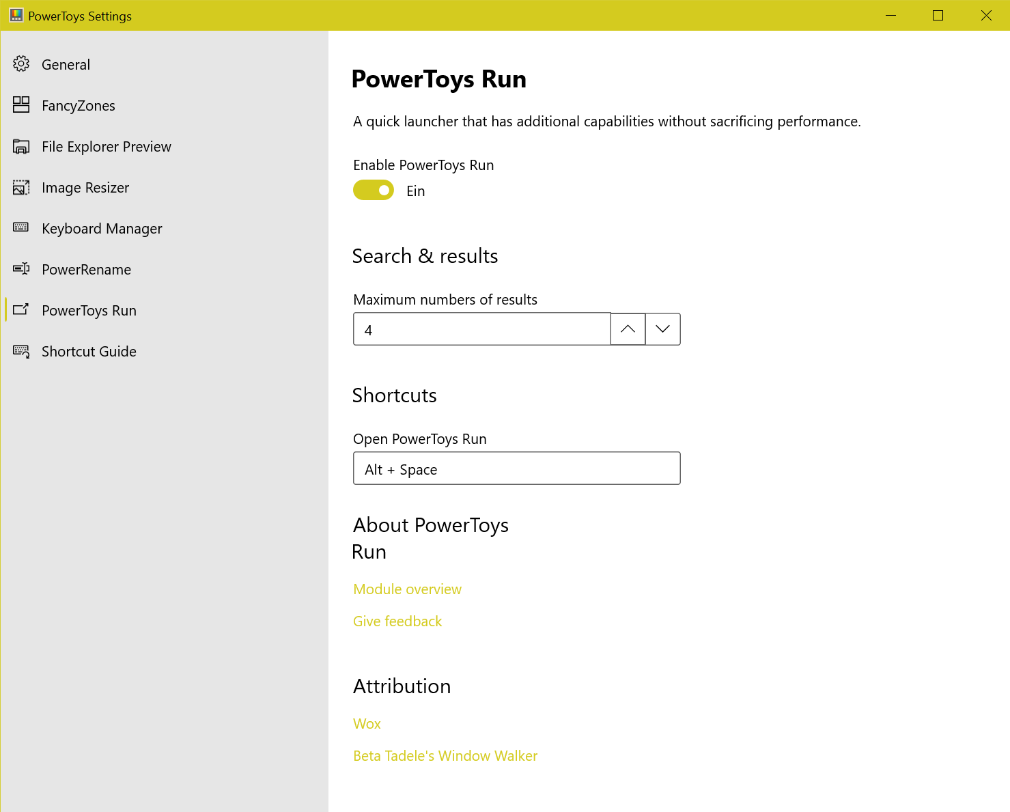Click the Open PowerToys Run shortcut field
The width and height of the screenshot is (1010, 812).
tap(517, 468)
